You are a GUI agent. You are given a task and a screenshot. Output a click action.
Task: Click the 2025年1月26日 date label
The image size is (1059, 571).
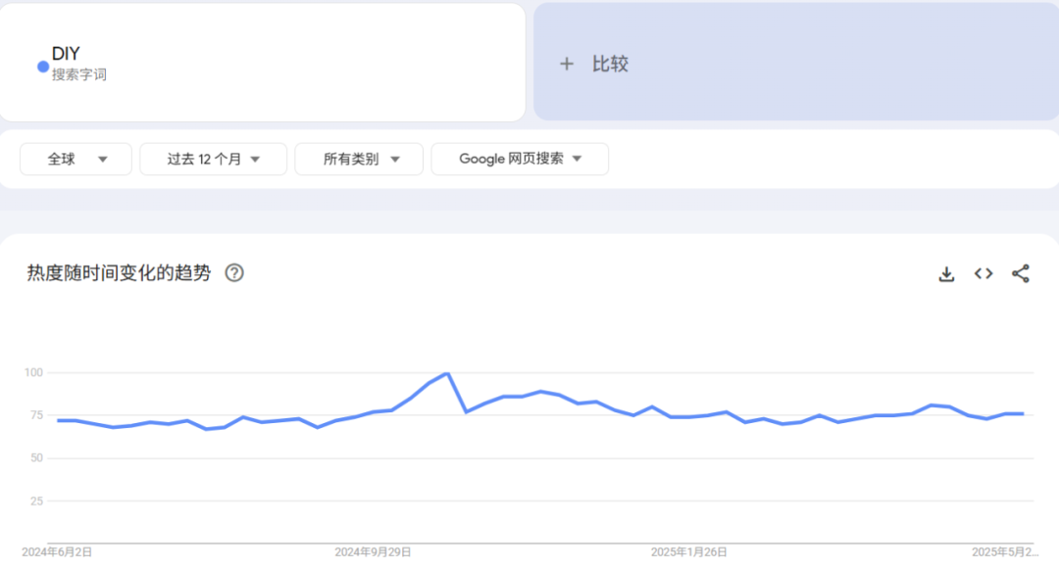689,552
